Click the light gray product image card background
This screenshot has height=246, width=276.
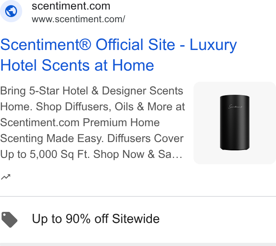click(x=235, y=123)
